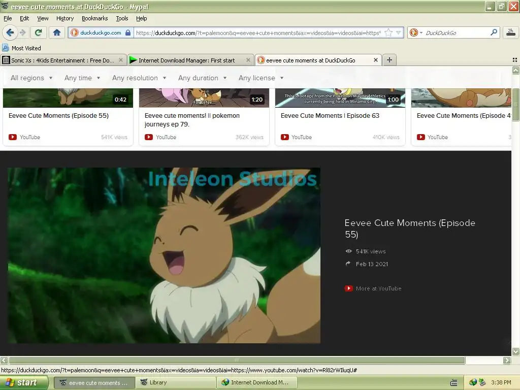The image size is (520, 390).
Task: Open the Eevee Cute Moments Episode 63 thumbnail
Action: click(x=340, y=98)
